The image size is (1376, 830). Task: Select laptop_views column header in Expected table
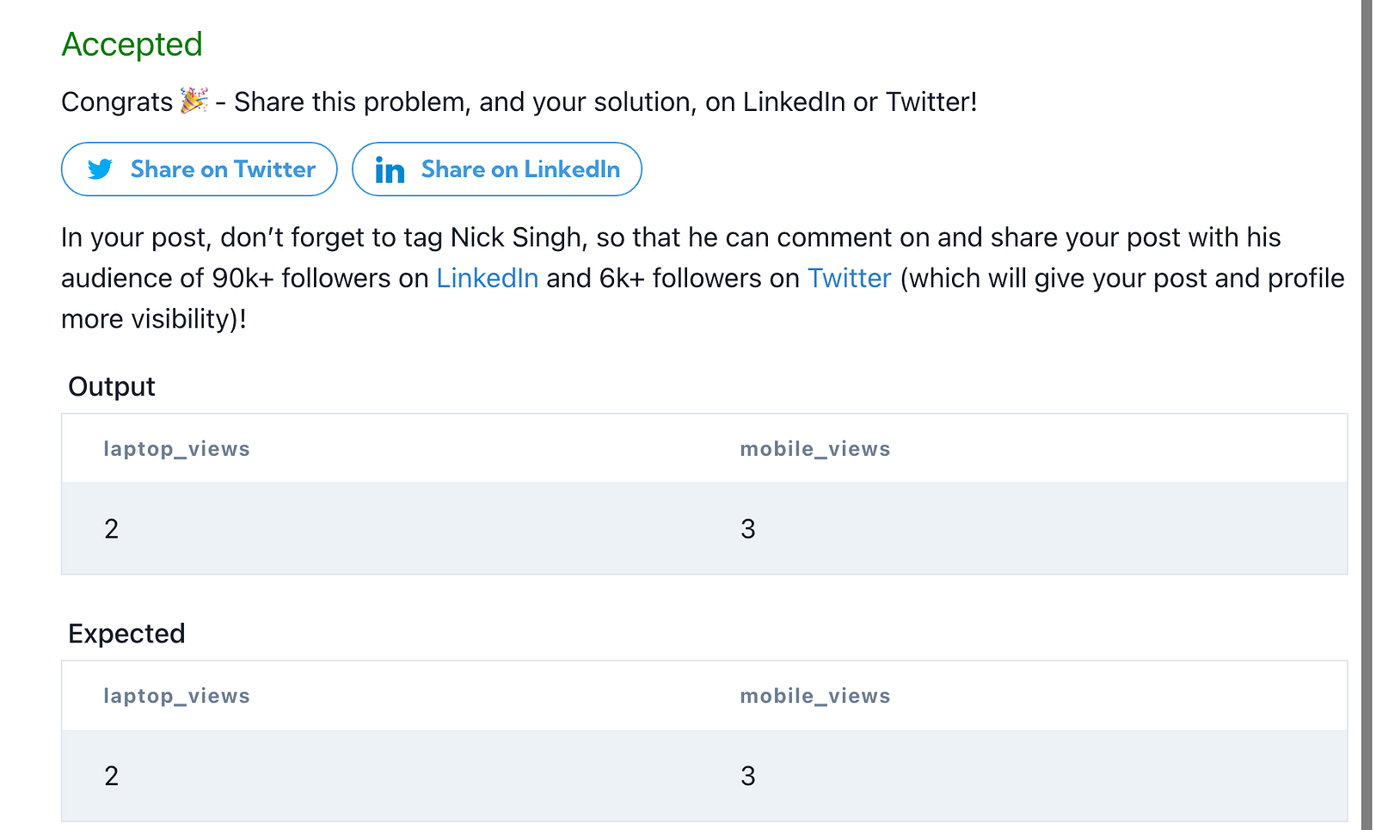click(176, 696)
